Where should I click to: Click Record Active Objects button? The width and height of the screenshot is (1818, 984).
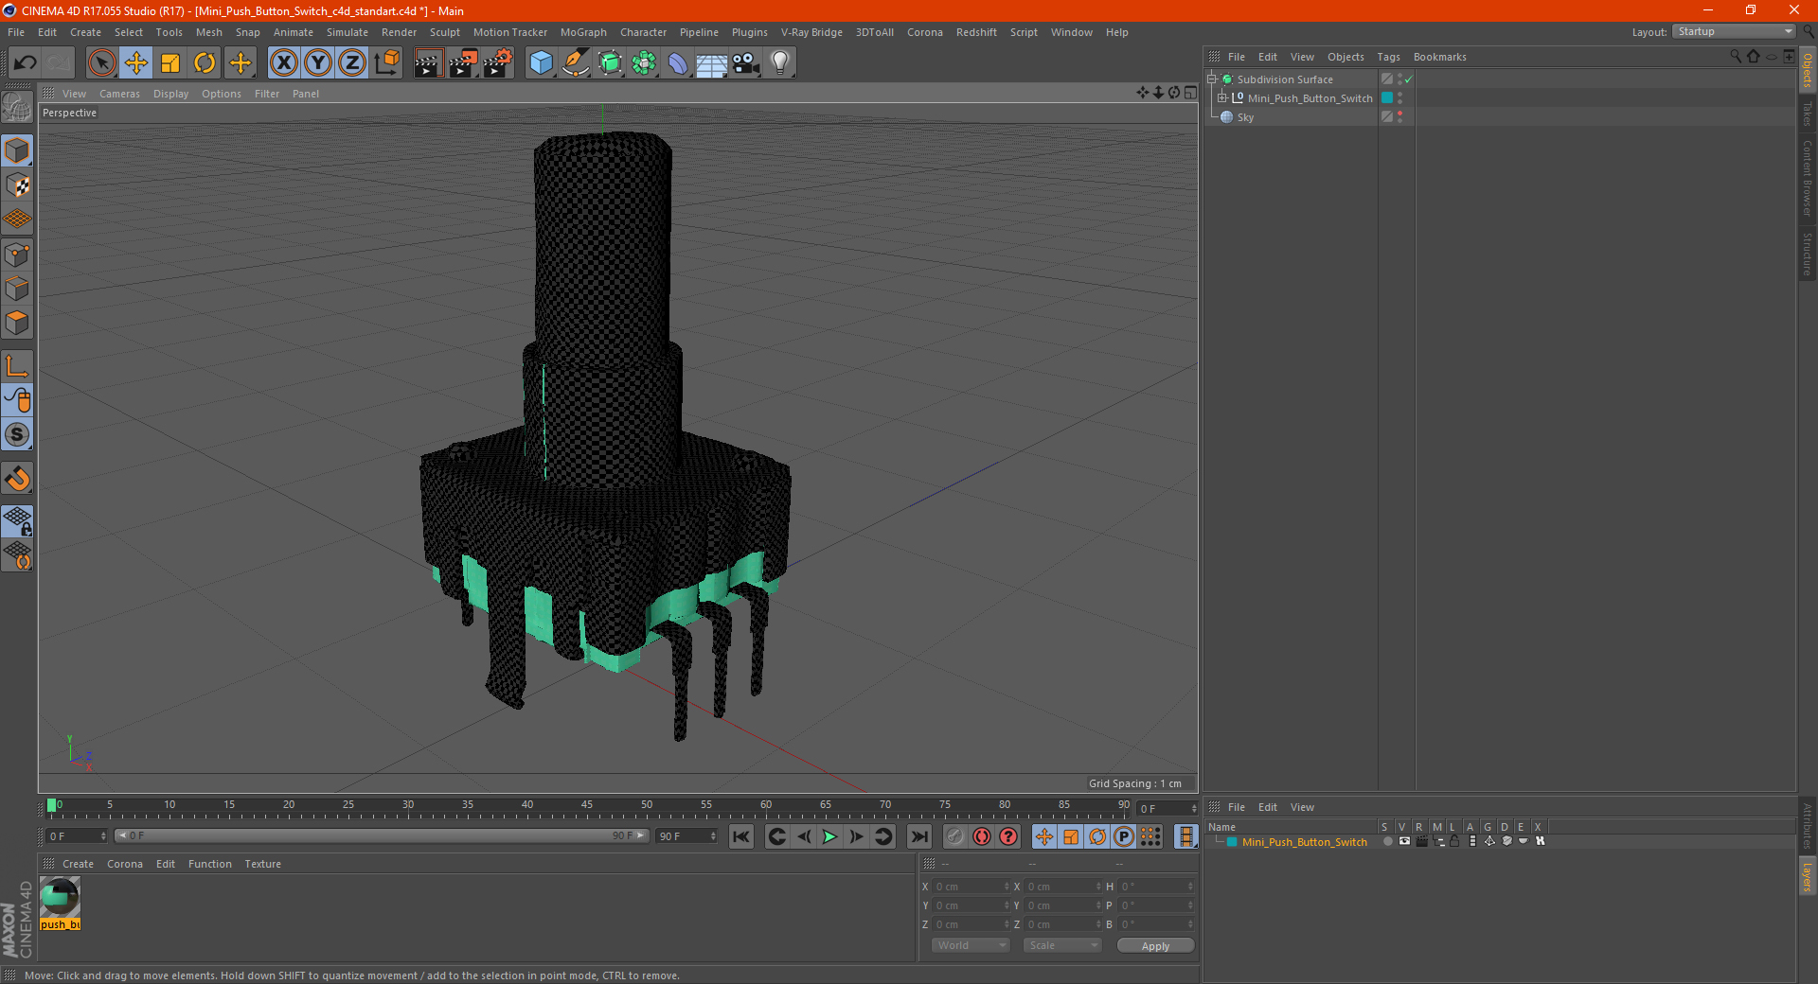tap(955, 836)
